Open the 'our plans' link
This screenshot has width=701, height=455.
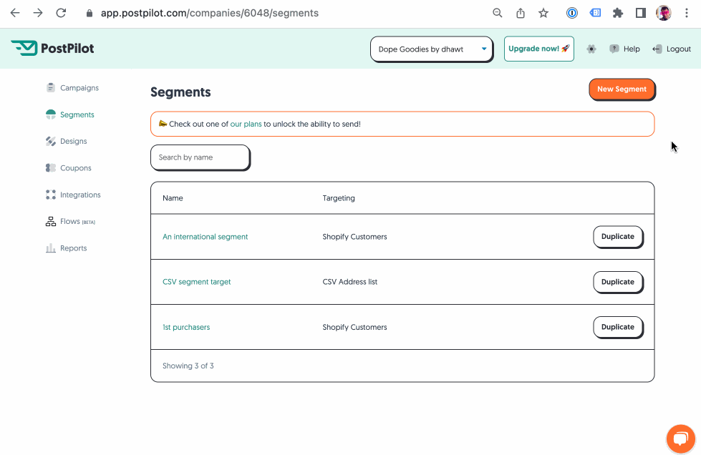tap(246, 124)
